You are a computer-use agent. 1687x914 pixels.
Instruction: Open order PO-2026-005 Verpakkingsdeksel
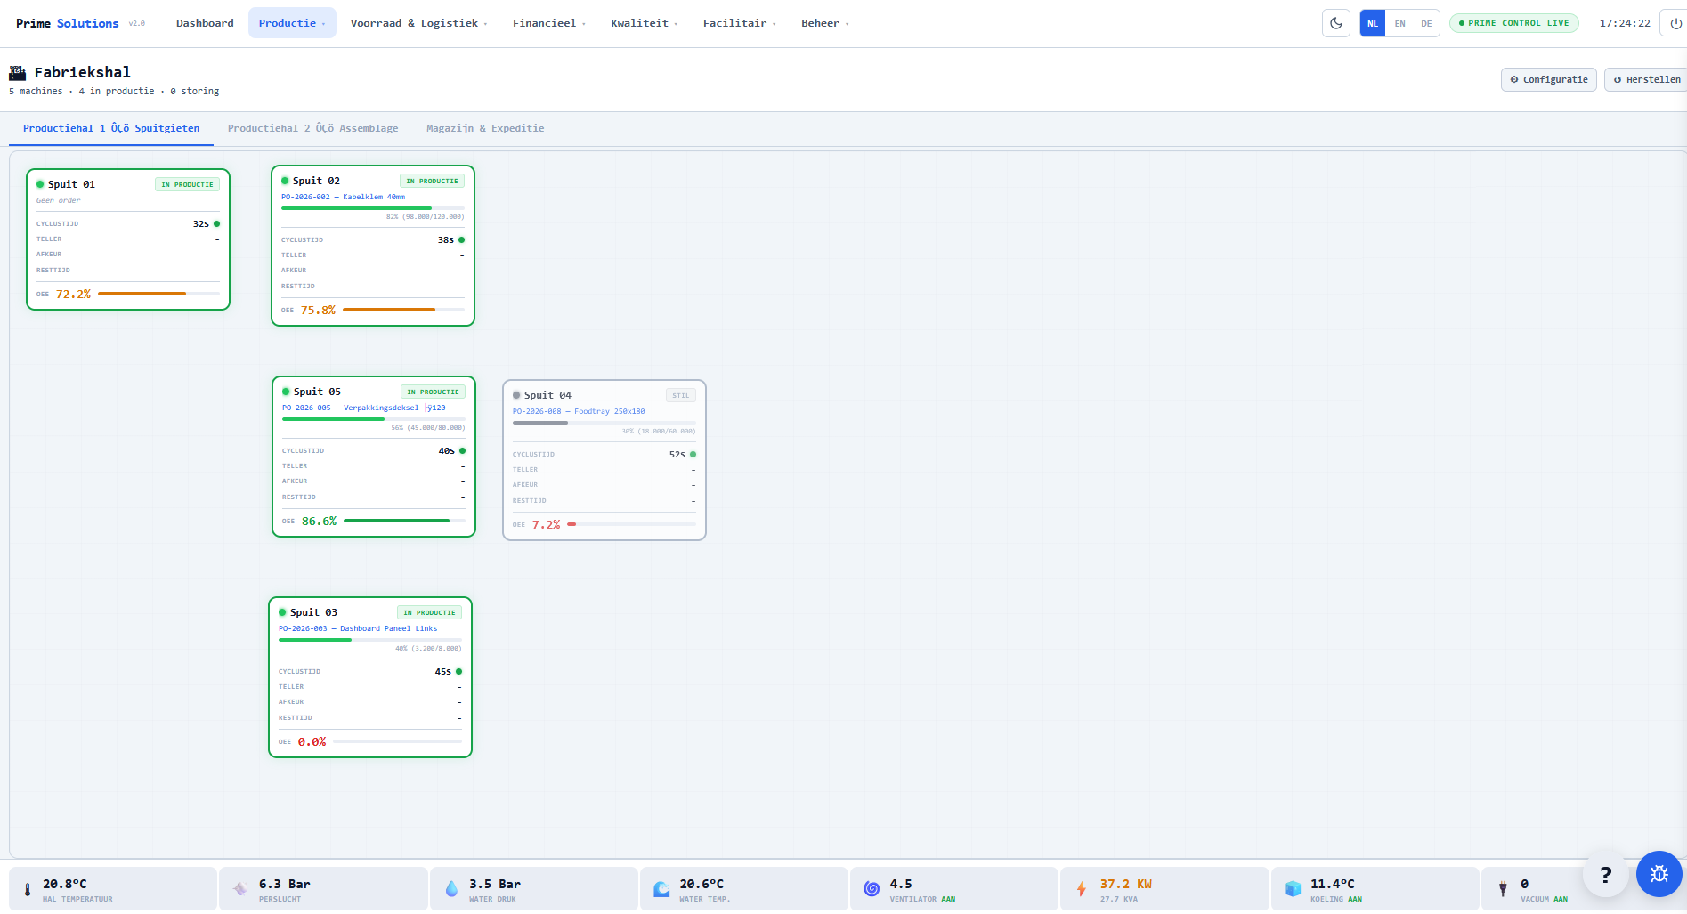point(364,408)
